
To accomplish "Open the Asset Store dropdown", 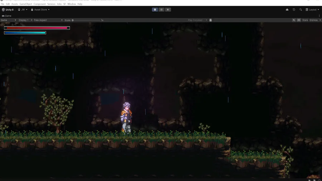I will 40,10.
